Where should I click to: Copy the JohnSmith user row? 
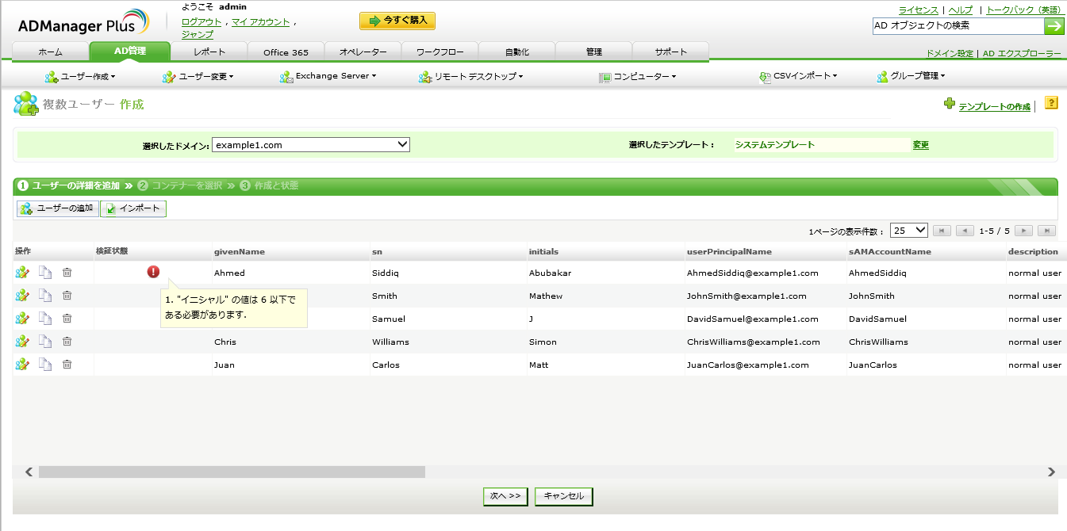(x=46, y=296)
